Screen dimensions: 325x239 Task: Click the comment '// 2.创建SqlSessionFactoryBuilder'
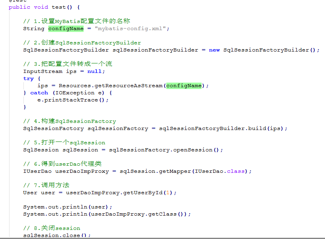tap(82, 42)
